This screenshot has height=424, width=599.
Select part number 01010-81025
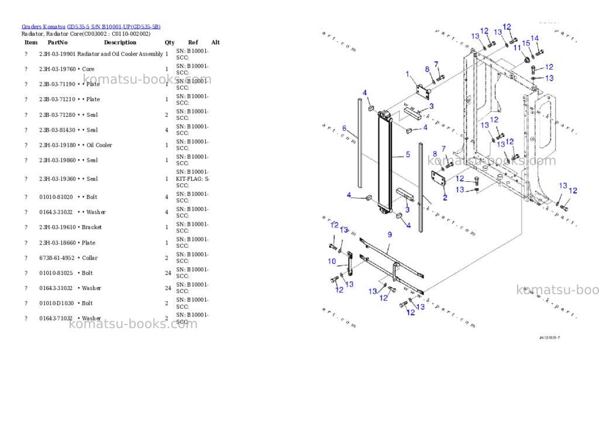56,273
